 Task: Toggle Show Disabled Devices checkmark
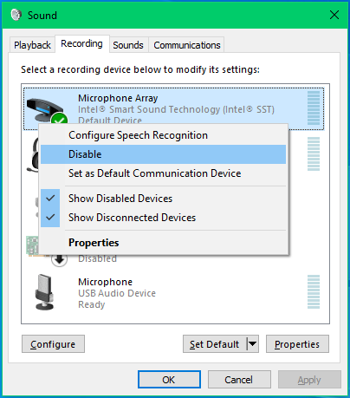pos(50,199)
